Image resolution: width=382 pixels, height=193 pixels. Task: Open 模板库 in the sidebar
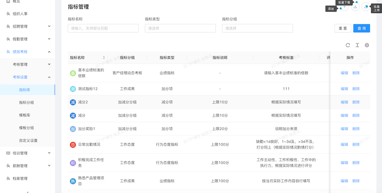click(x=25, y=115)
